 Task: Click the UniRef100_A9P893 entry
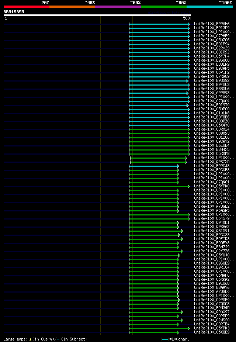[212, 93]
